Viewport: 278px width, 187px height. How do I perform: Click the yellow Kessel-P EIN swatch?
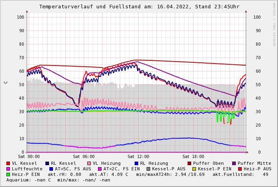coord(195,169)
